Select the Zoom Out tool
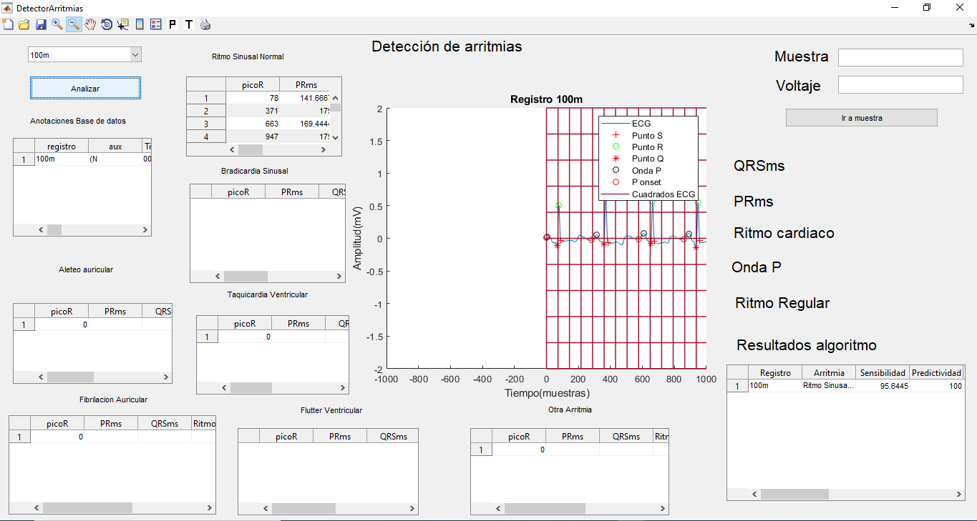The height and width of the screenshot is (521, 977). pyautogui.click(x=74, y=24)
